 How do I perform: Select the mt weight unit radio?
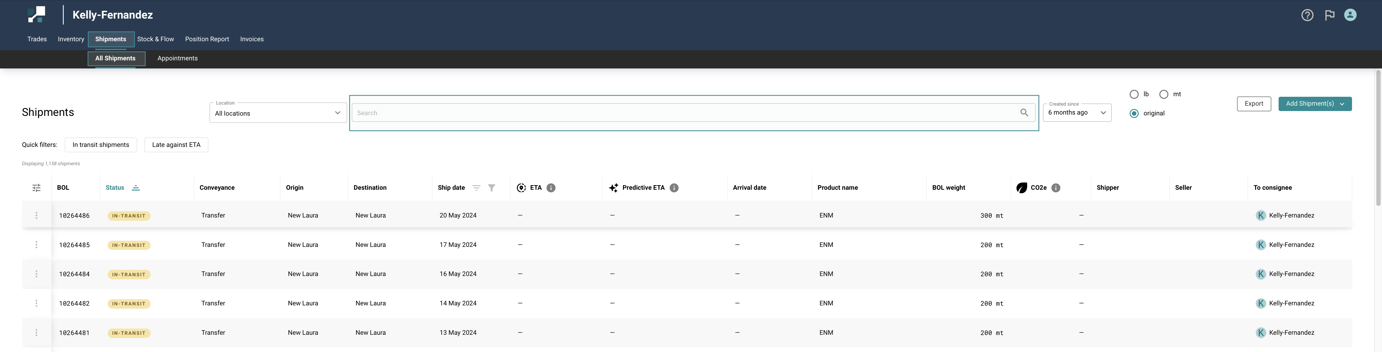pyautogui.click(x=1164, y=94)
